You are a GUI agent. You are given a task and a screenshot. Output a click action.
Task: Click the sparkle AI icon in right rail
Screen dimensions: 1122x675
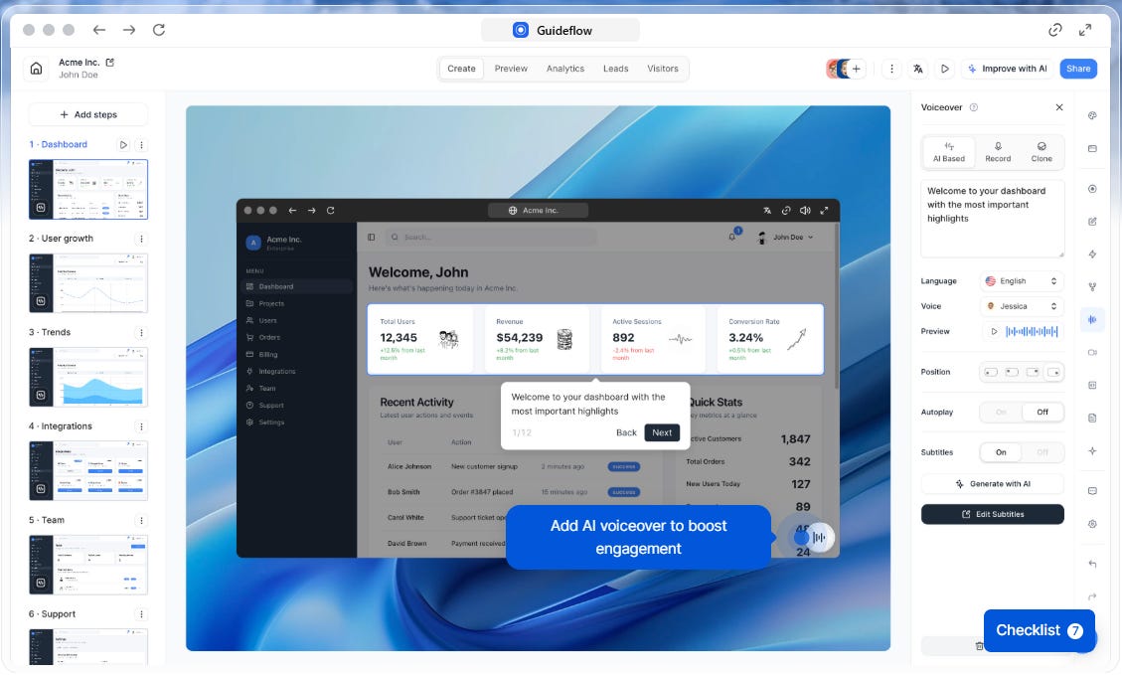click(1092, 451)
